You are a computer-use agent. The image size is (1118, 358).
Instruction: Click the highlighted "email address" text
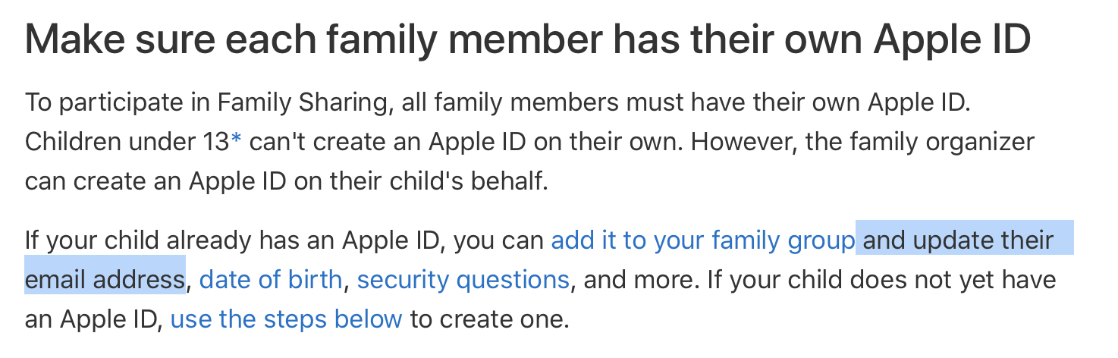[x=105, y=280]
